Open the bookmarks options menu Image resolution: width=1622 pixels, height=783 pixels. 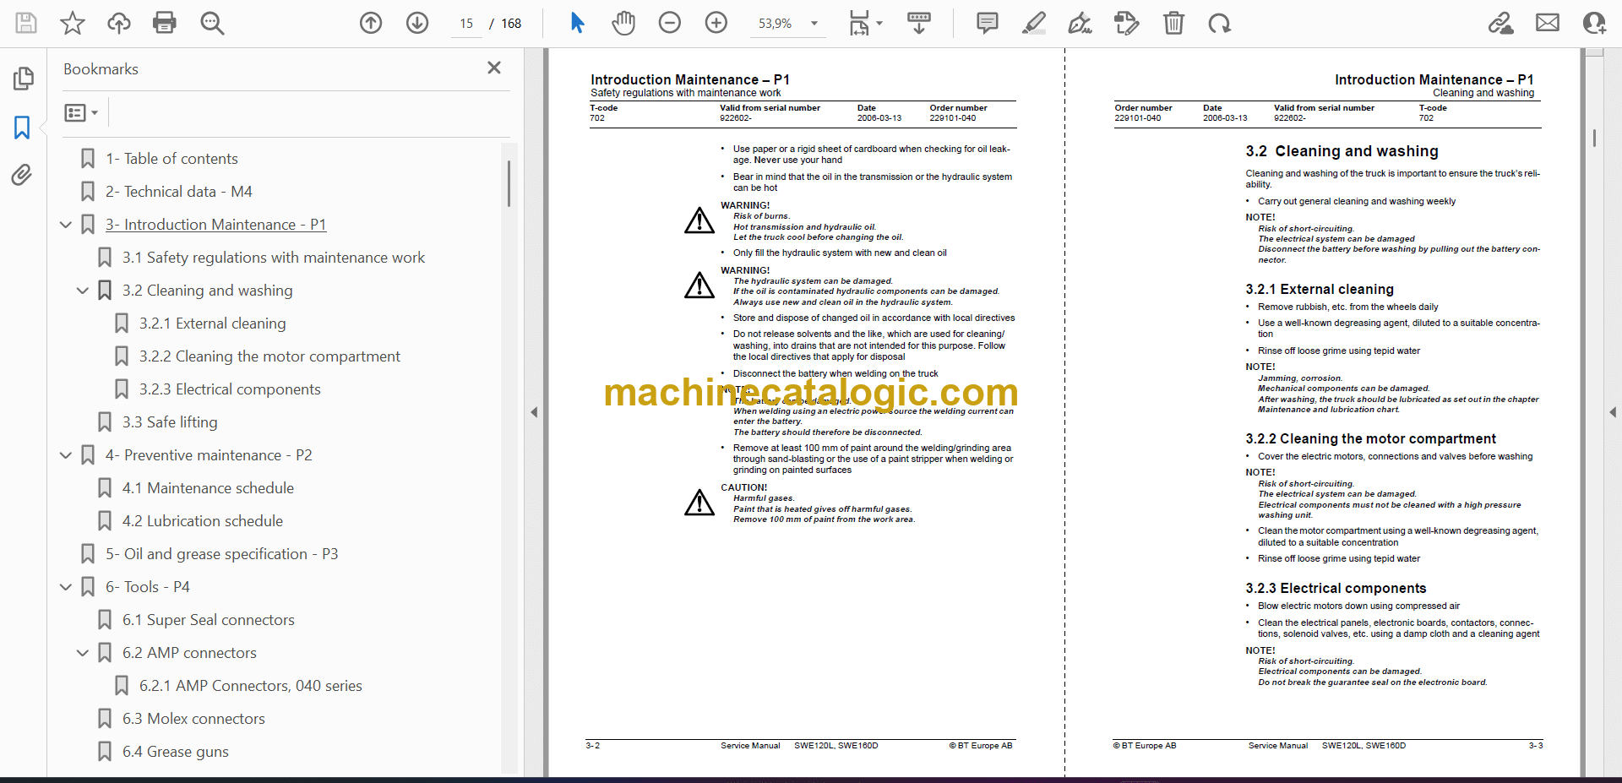click(82, 112)
